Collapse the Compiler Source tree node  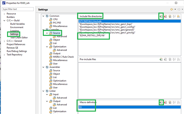pyautogui.click(x=47, y=33)
